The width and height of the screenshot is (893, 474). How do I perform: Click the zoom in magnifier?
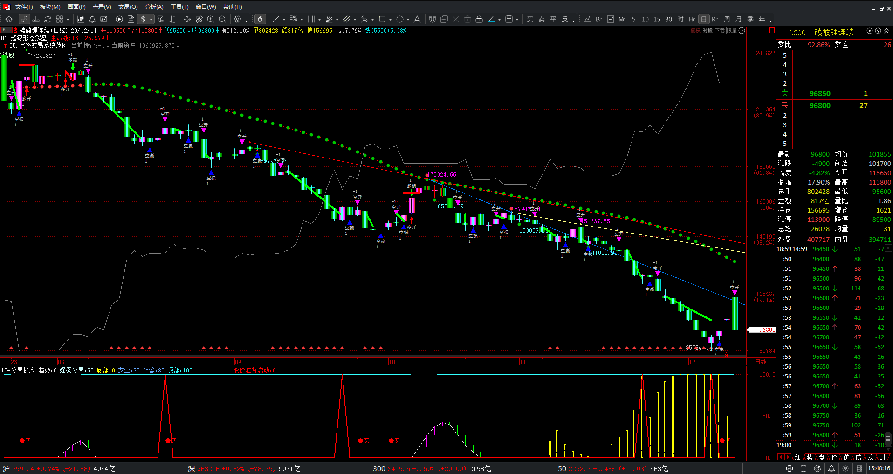coord(211,19)
